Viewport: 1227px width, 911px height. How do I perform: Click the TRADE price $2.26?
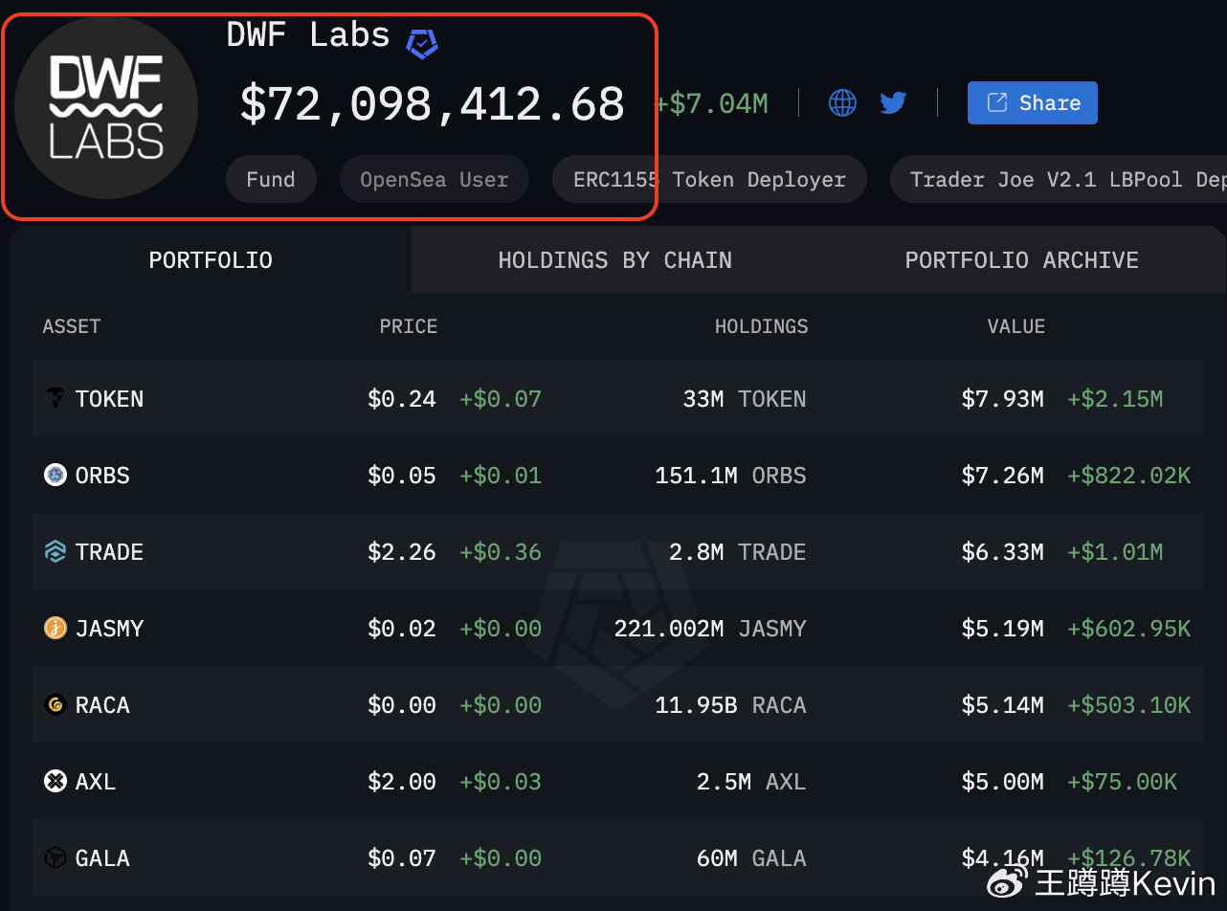(402, 552)
